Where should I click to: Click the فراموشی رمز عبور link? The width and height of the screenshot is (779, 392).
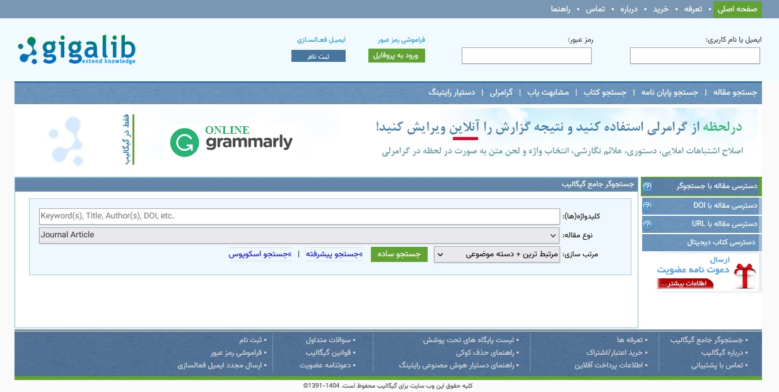pyautogui.click(x=401, y=39)
